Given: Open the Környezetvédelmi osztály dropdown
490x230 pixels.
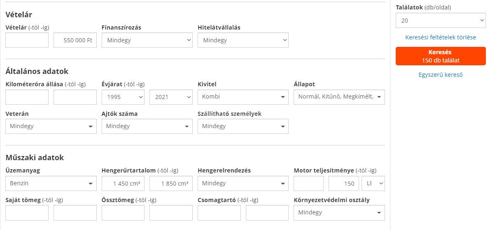Looking at the screenshot, I should coord(339,212).
